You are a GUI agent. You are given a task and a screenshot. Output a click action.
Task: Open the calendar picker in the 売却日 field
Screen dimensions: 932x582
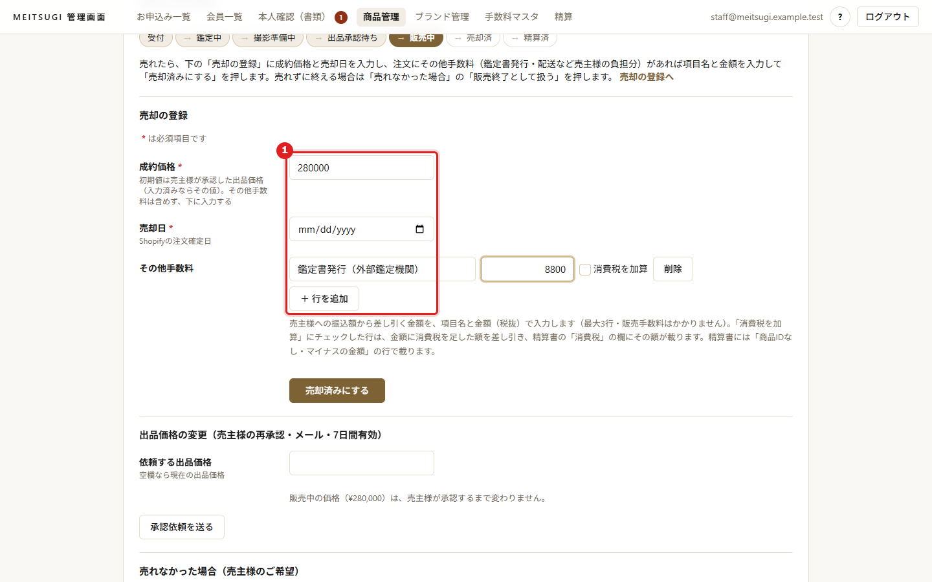point(419,229)
